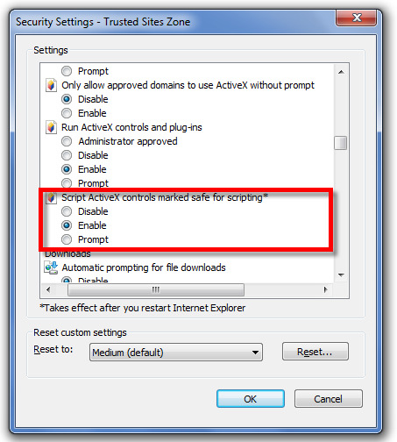Viewport: 397px width, 442px height.
Task: Click the Cancel button
Action: point(329,399)
